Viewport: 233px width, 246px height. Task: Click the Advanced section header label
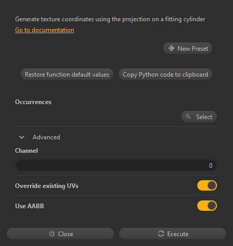click(x=46, y=137)
